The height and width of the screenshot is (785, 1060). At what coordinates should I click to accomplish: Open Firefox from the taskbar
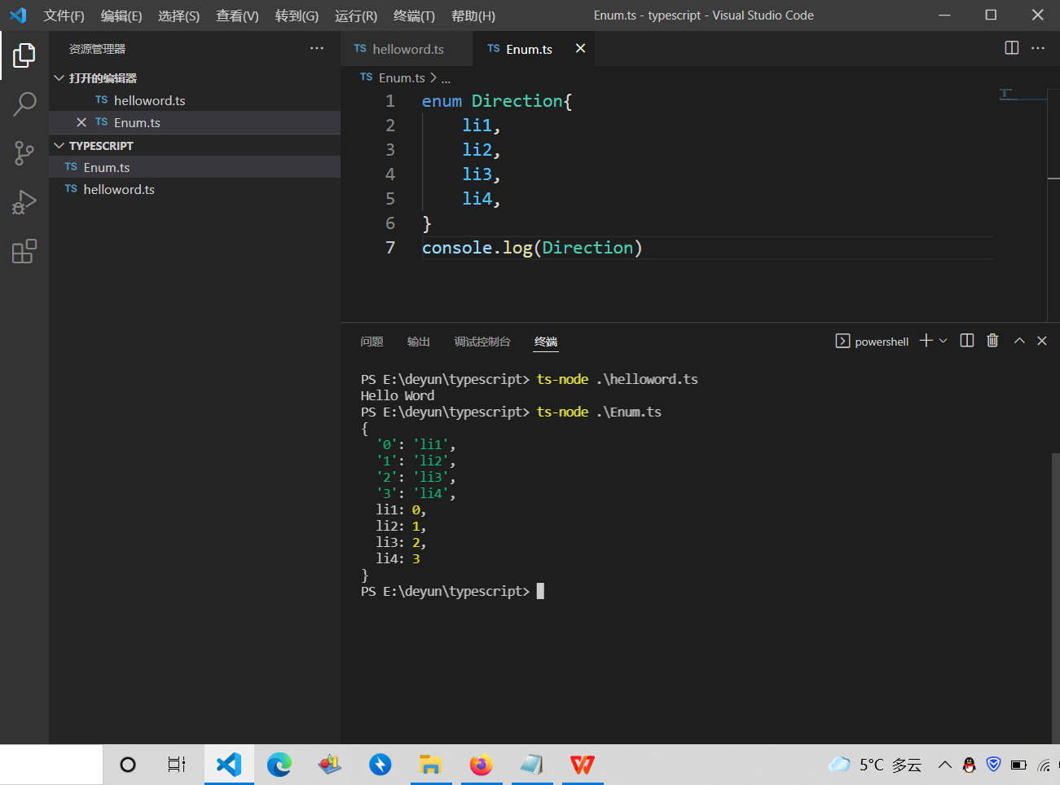[482, 765]
